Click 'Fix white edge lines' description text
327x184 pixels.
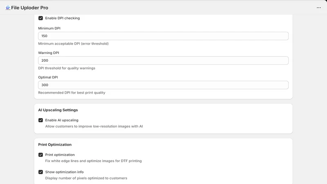pos(94,161)
